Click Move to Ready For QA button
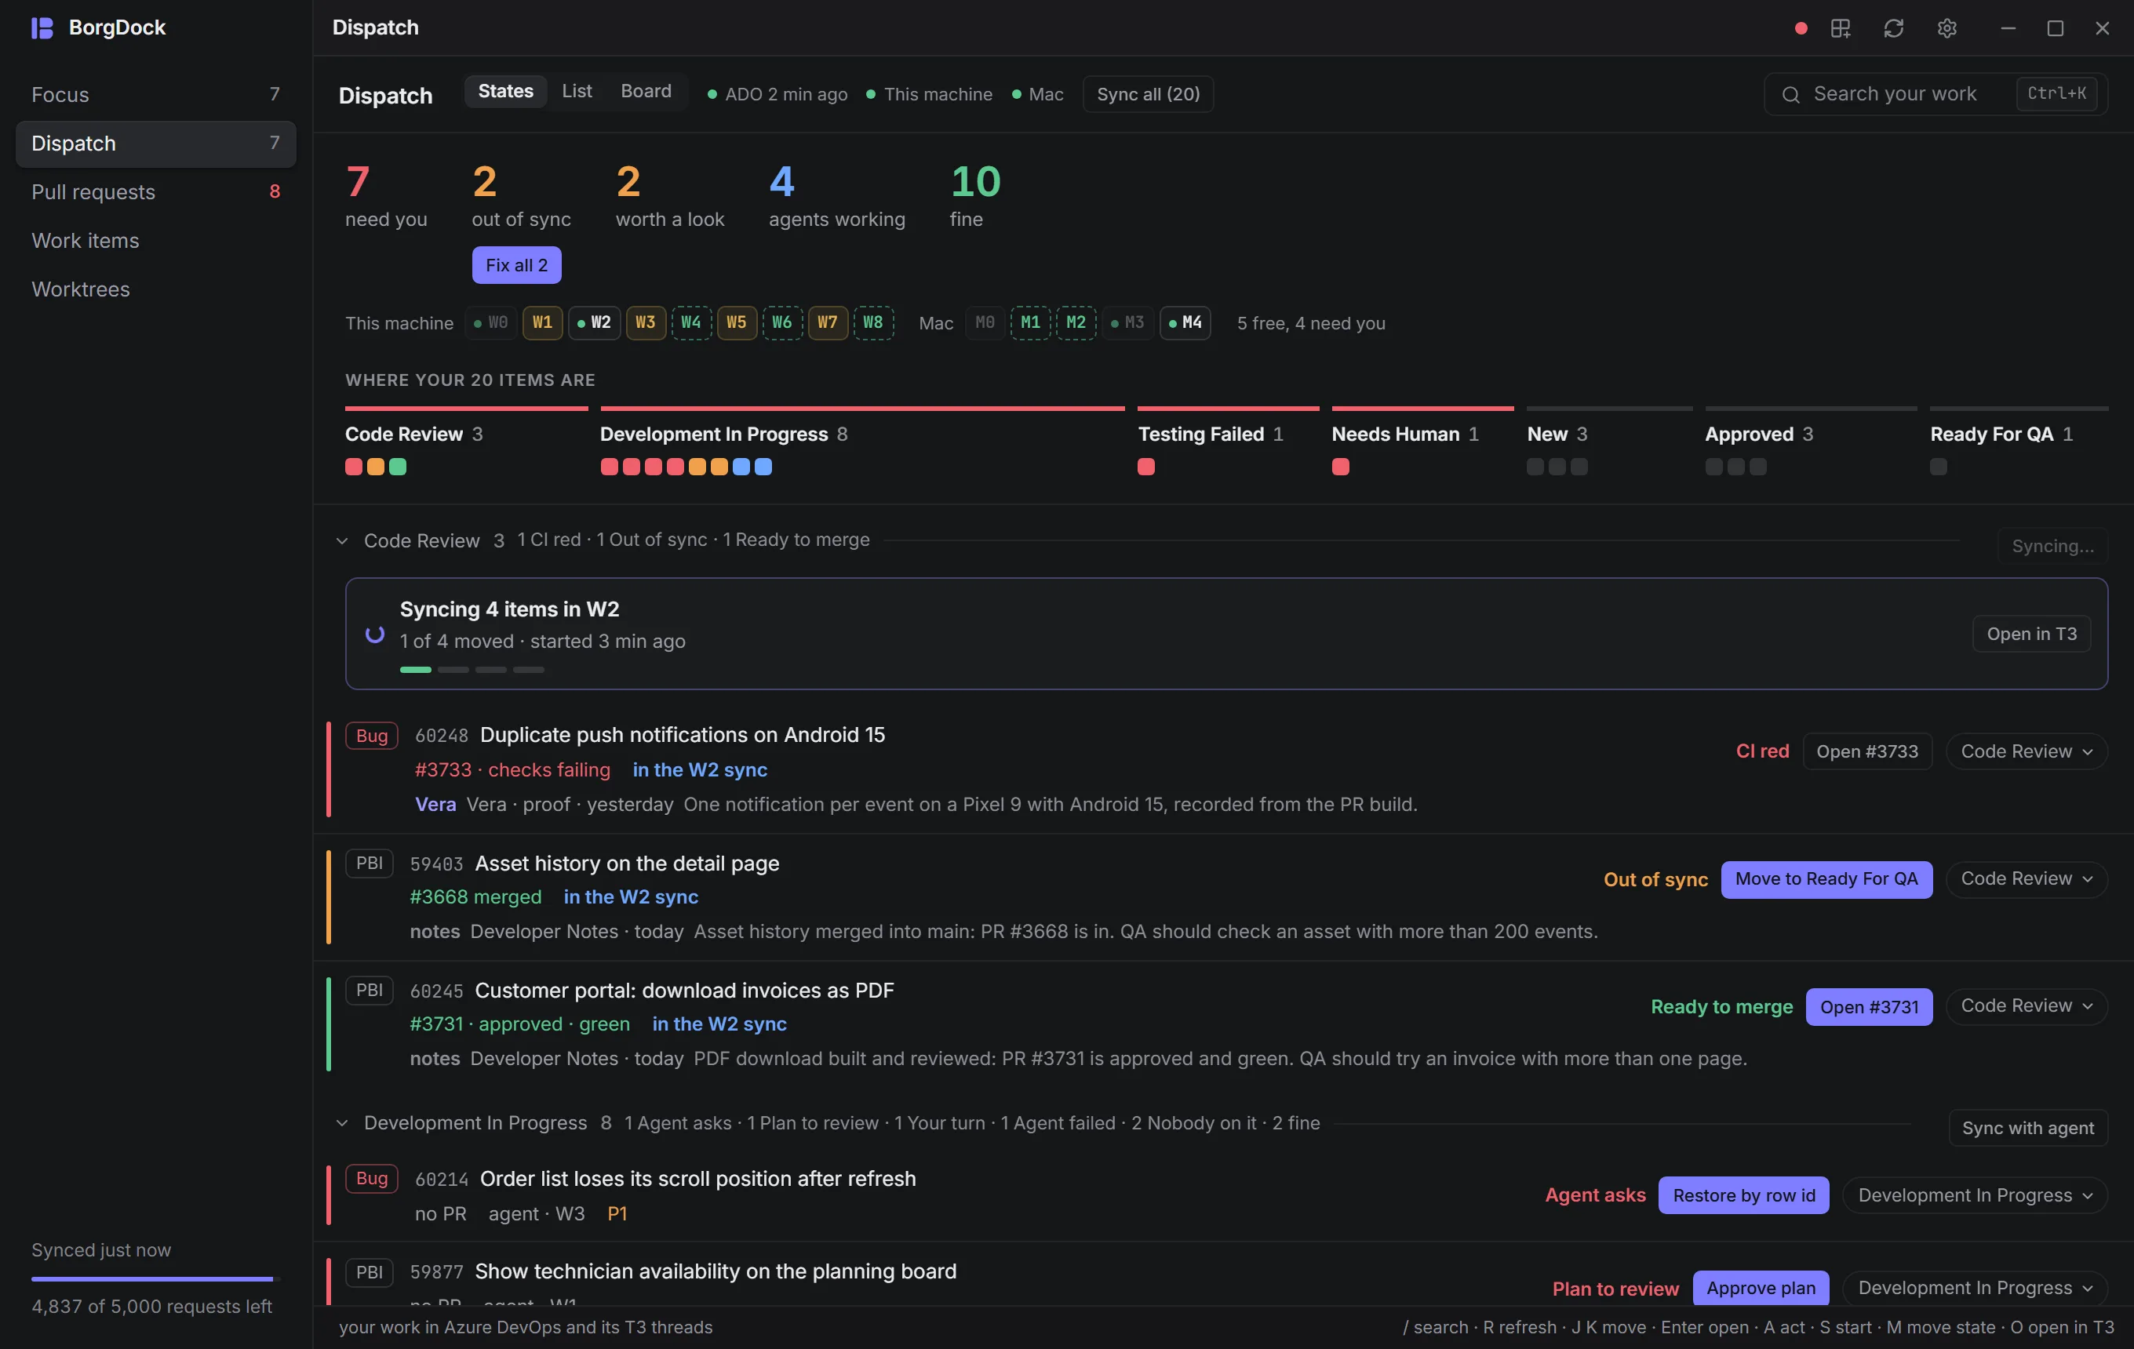Viewport: 2134px width, 1349px height. tap(1826, 879)
